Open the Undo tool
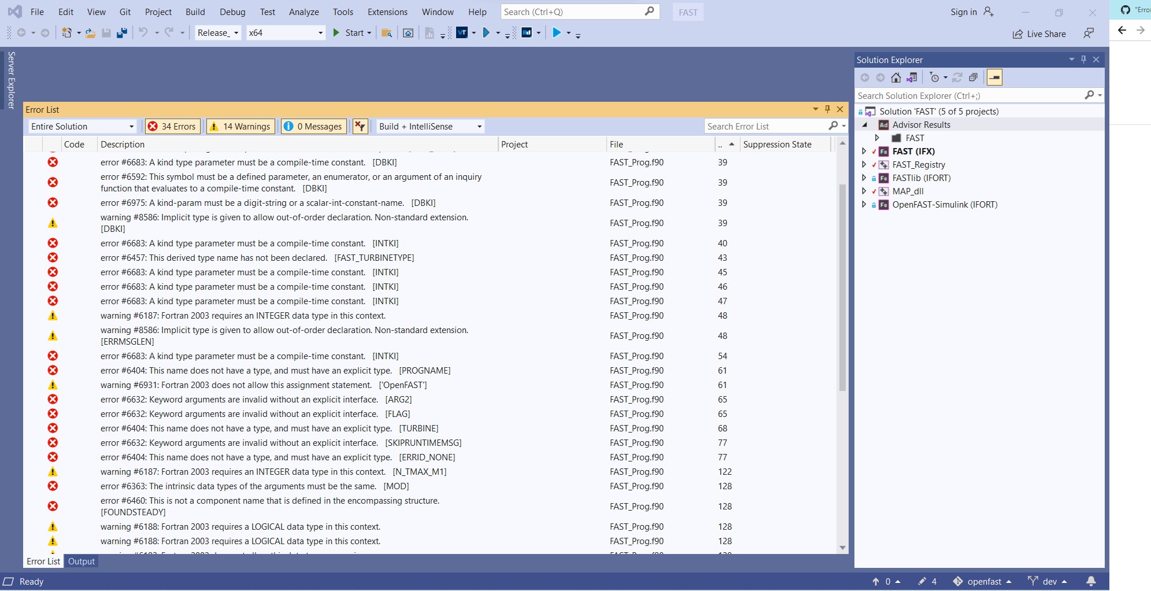 click(x=144, y=32)
